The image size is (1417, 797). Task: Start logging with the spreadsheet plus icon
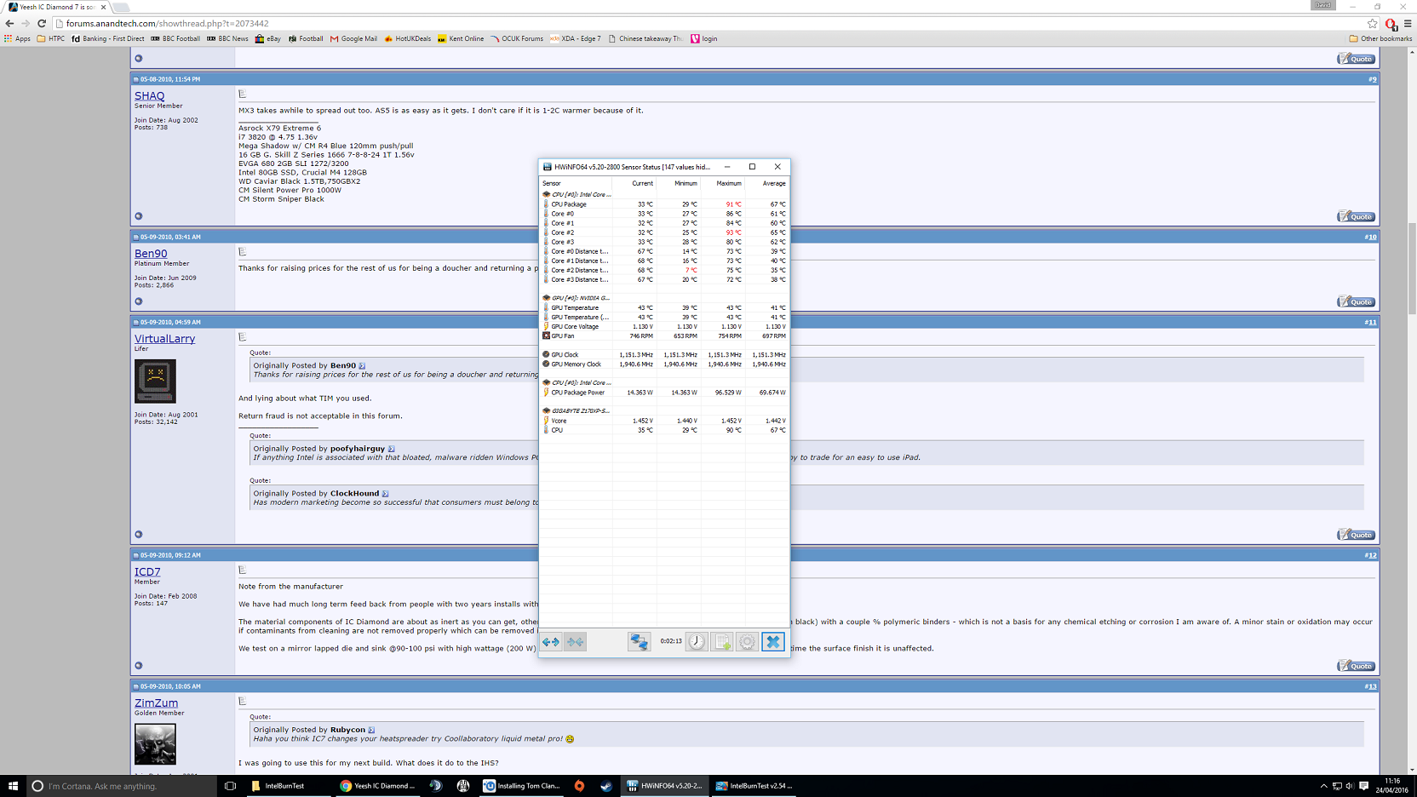click(722, 642)
